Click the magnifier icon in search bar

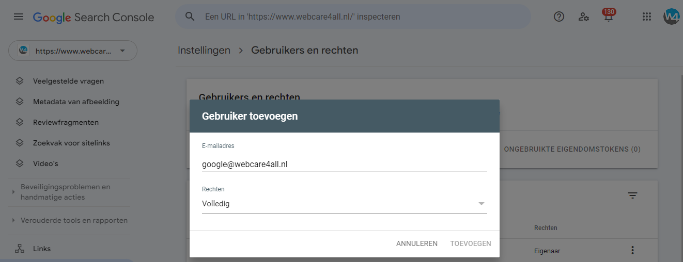point(190,17)
